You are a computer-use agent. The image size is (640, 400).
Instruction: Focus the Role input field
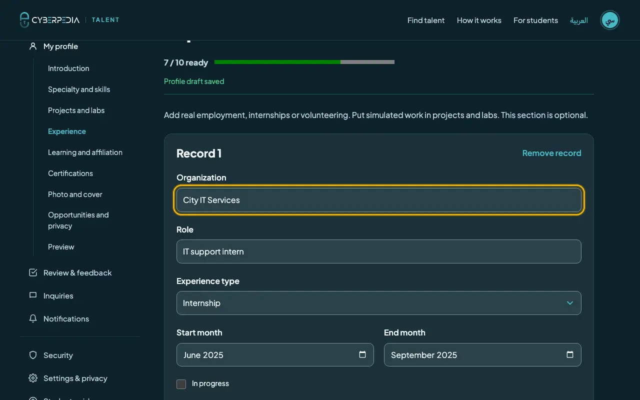(x=379, y=251)
